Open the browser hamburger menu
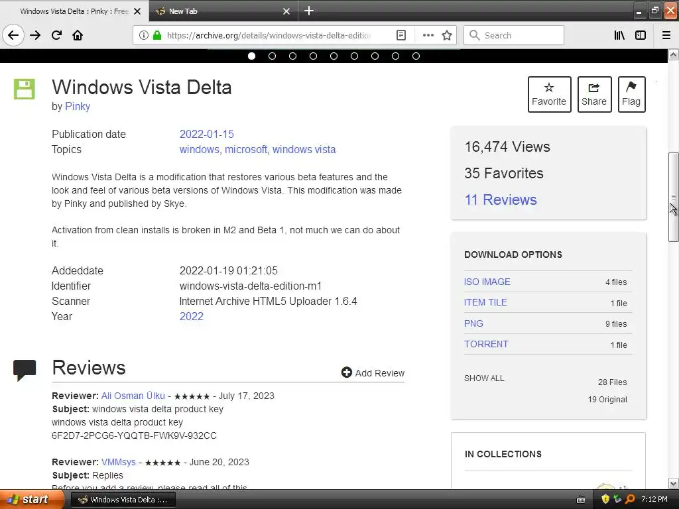This screenshot has height=509, width=679. point(666,35)
